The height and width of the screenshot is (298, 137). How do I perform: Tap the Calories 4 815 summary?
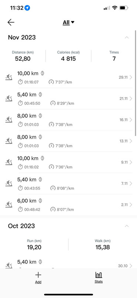tap(68, 56)
